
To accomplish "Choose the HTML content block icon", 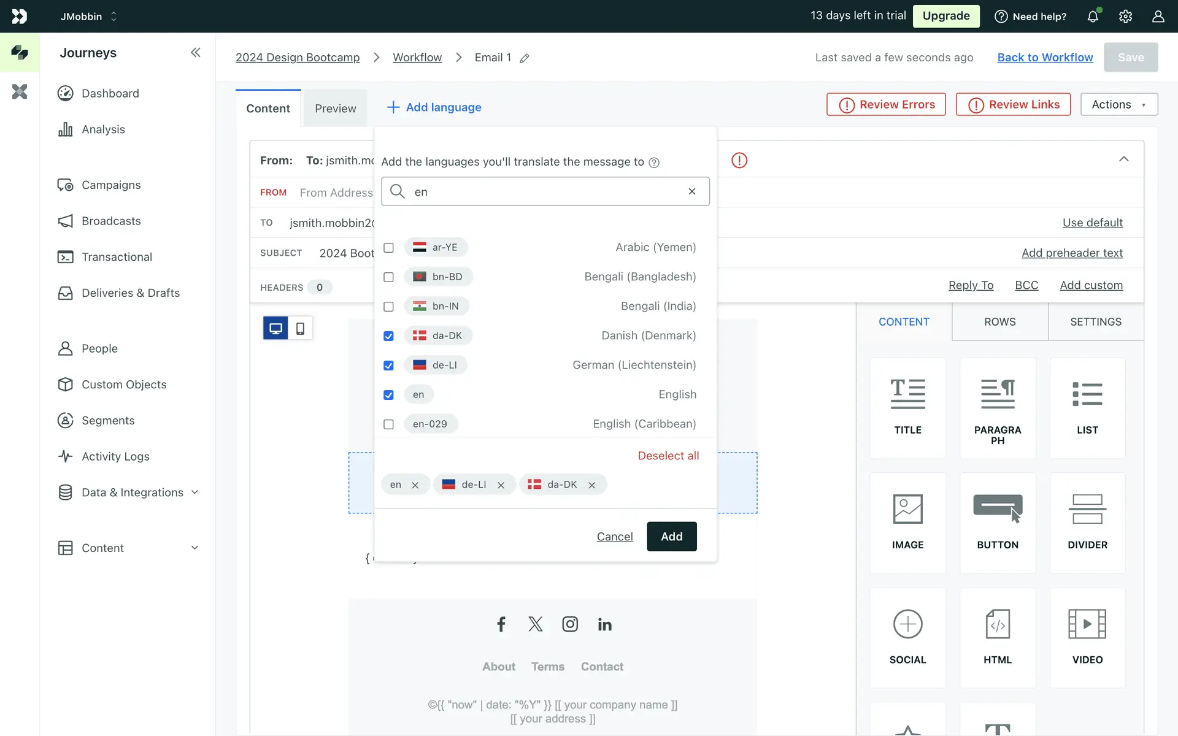I will tap(998, 624).
